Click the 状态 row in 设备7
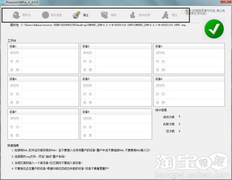 pos(43,127)
